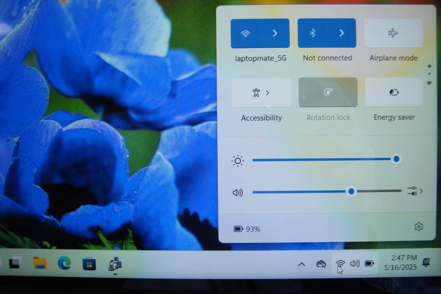Enable Airplane mode
This screenshot has height=294, width=441.
pyautogui.click(x=393, y=33)
